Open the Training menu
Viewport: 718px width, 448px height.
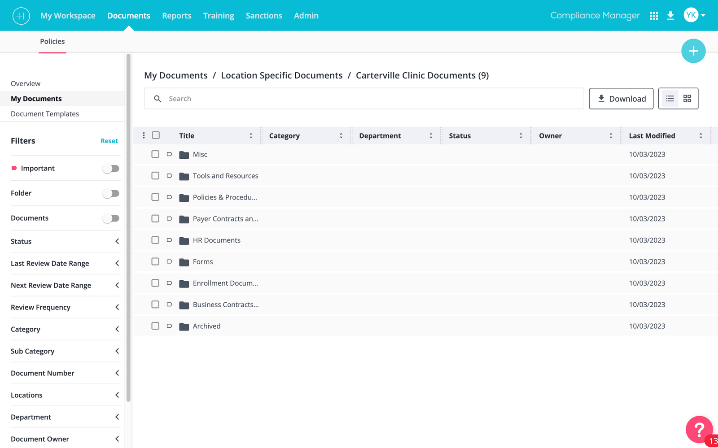tap(219, 16)
